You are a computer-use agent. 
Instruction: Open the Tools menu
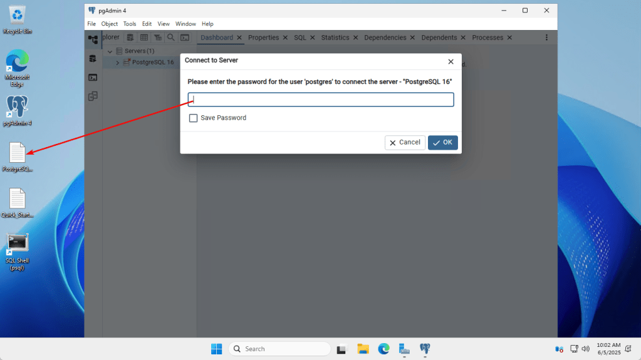[130, 24]
